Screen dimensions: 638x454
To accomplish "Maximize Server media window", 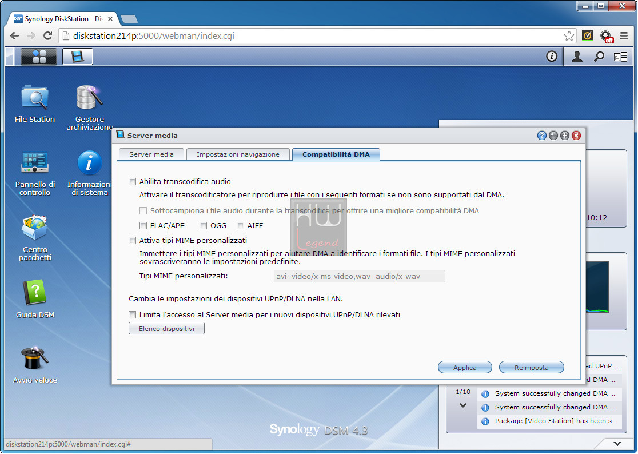I will (564, 136).
